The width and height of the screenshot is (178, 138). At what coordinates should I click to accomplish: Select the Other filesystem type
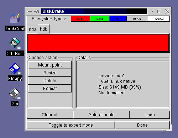click(x=137, y=19)
